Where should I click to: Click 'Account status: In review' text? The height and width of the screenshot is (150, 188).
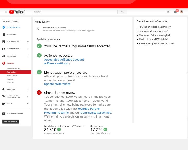click(x=54, y=28)
